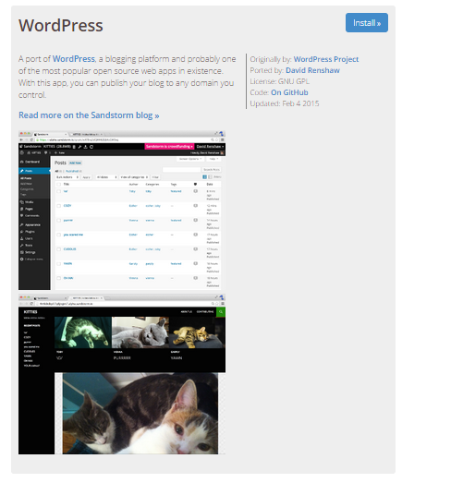Click the WordPress page heading

tap(61, 25)
